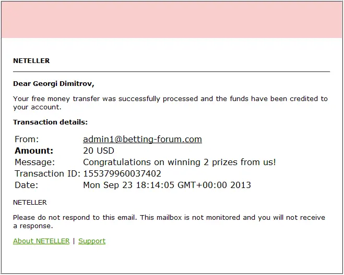The height and width of the screenshot is (275, 344).
Task: Click the 'From:' field label
Action: point(27,139)
